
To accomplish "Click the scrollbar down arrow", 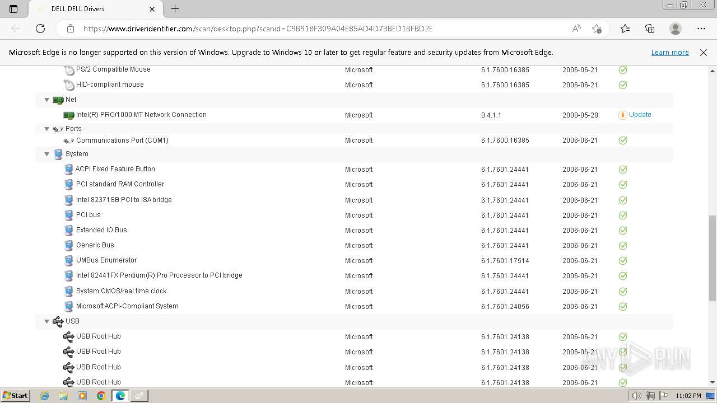I will click(713, 382).
